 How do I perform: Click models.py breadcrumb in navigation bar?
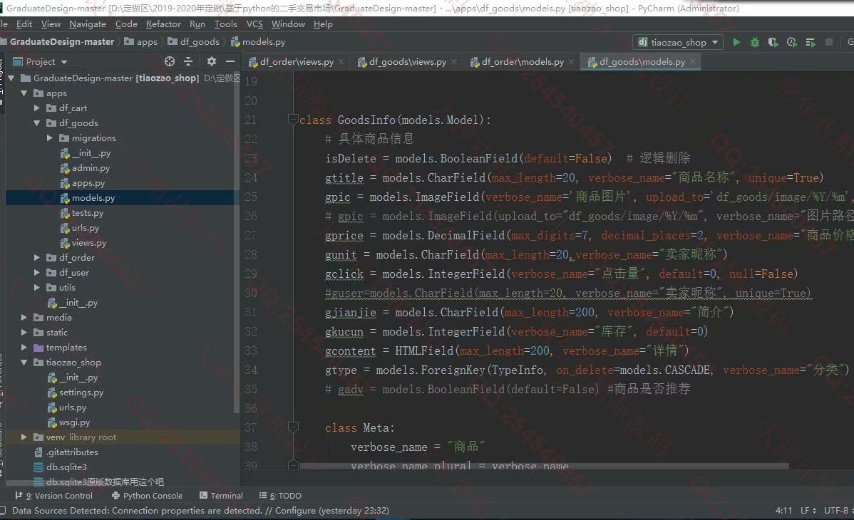tap(258, 42)
